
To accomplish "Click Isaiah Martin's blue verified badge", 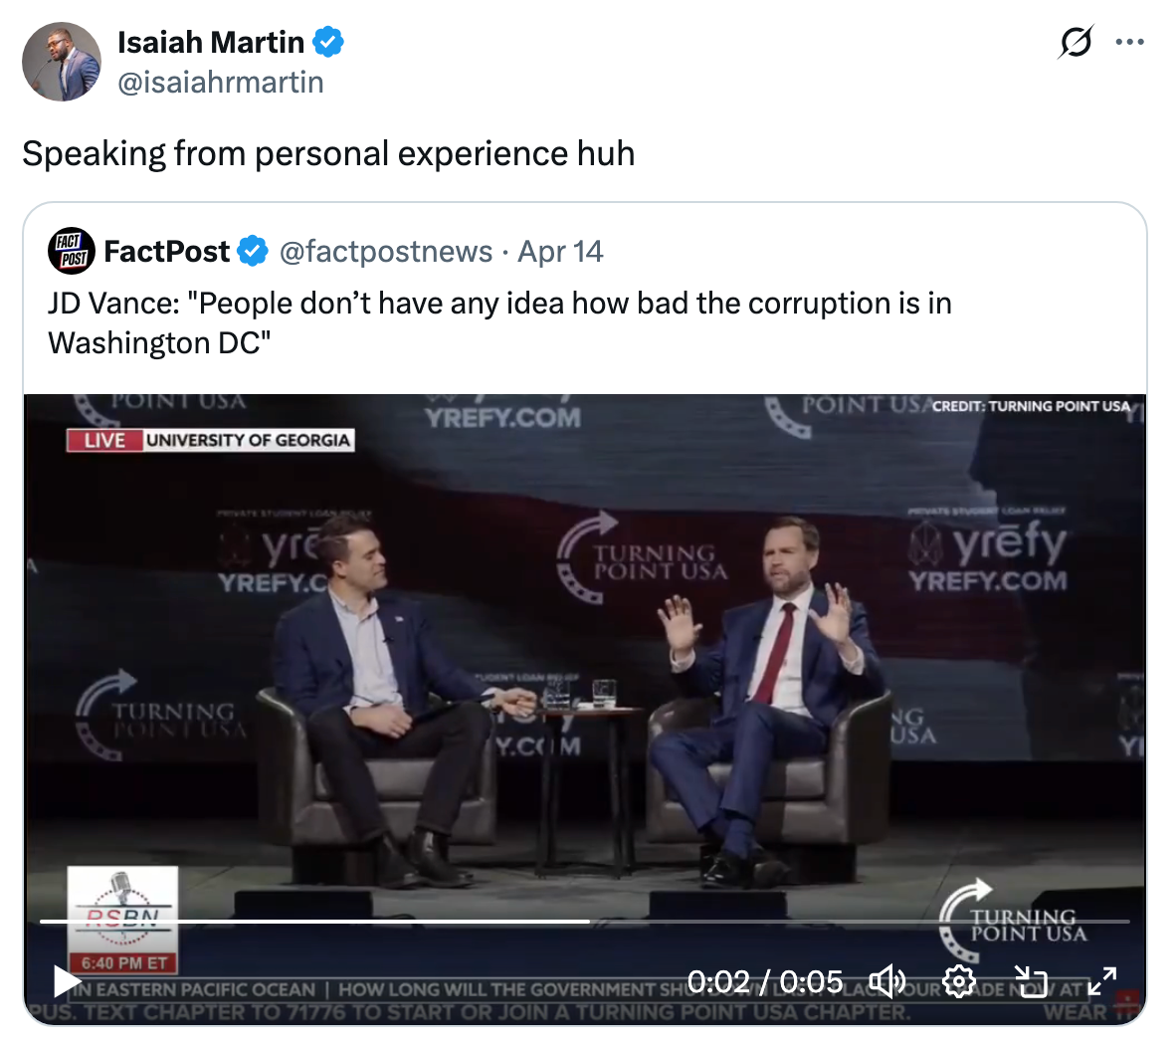I will [x=329, y=43].
